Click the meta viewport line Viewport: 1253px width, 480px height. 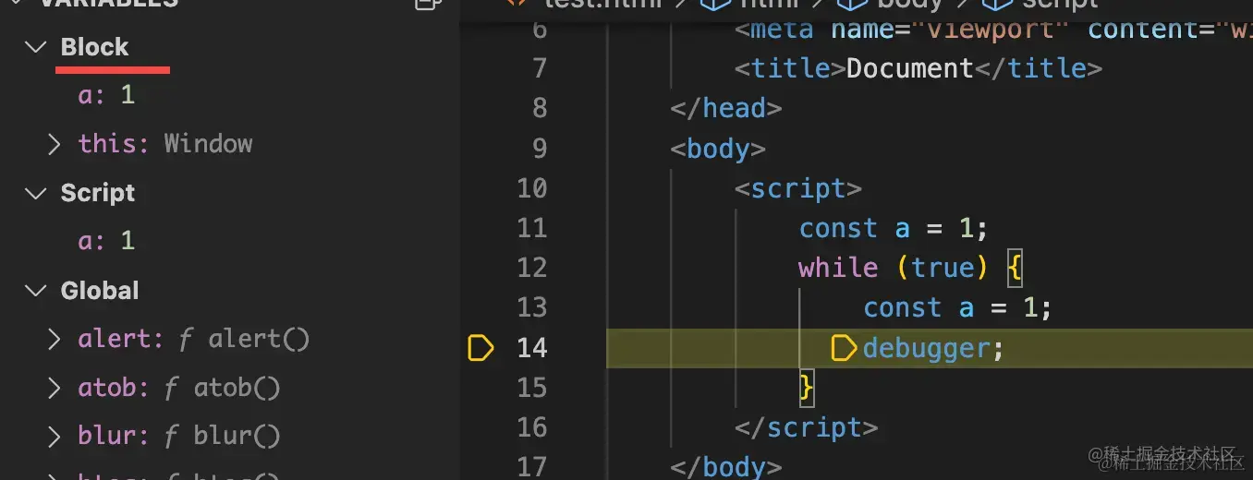point(993,29)
